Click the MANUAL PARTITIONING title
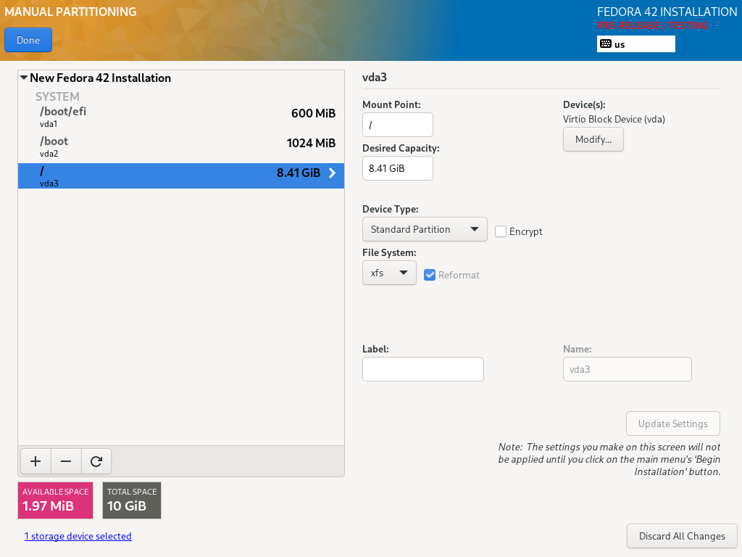 [x=70, y=12]
